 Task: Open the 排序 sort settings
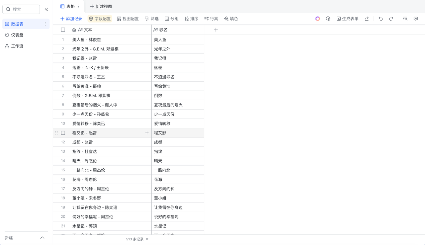coord(191,19)
